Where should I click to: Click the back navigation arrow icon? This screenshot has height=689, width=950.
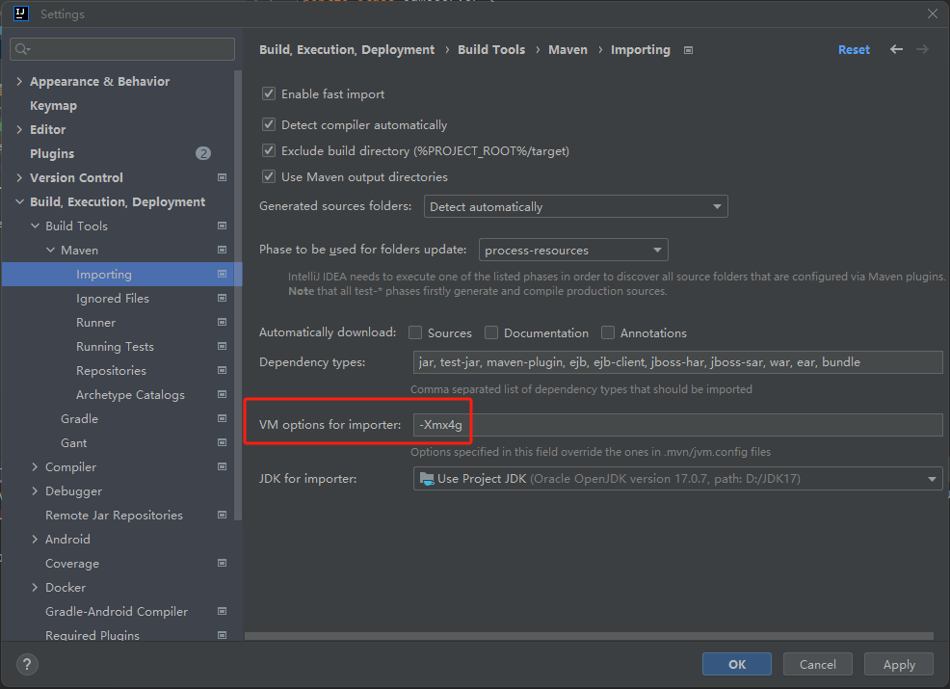tap(896, 49)
